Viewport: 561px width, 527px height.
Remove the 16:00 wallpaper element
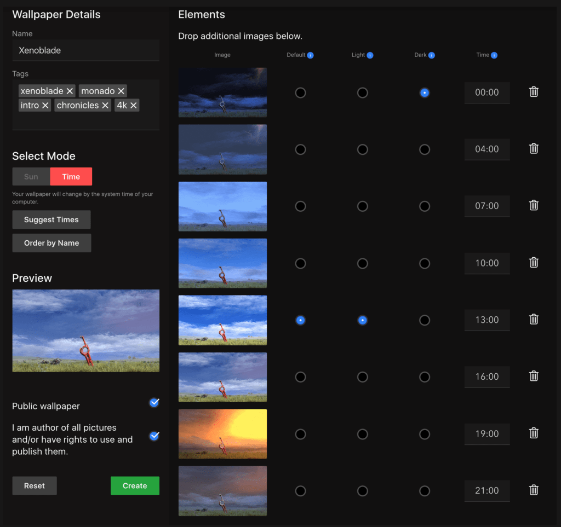coord(534,376)
